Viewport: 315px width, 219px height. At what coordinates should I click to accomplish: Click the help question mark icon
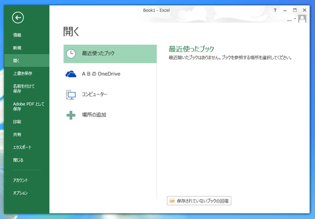click(275, 10)
